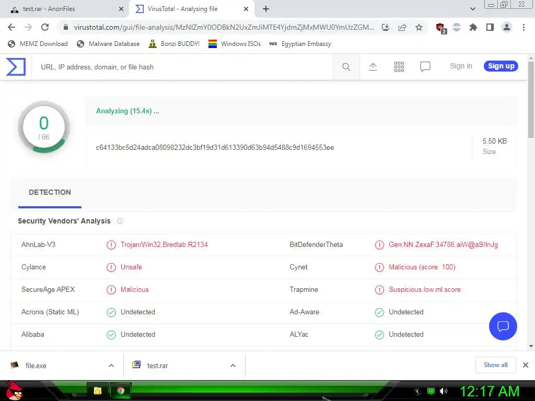This screenshot has height=401, width=535.
Task: Click the browser forward arrow
Action: (x=28, y=27)
